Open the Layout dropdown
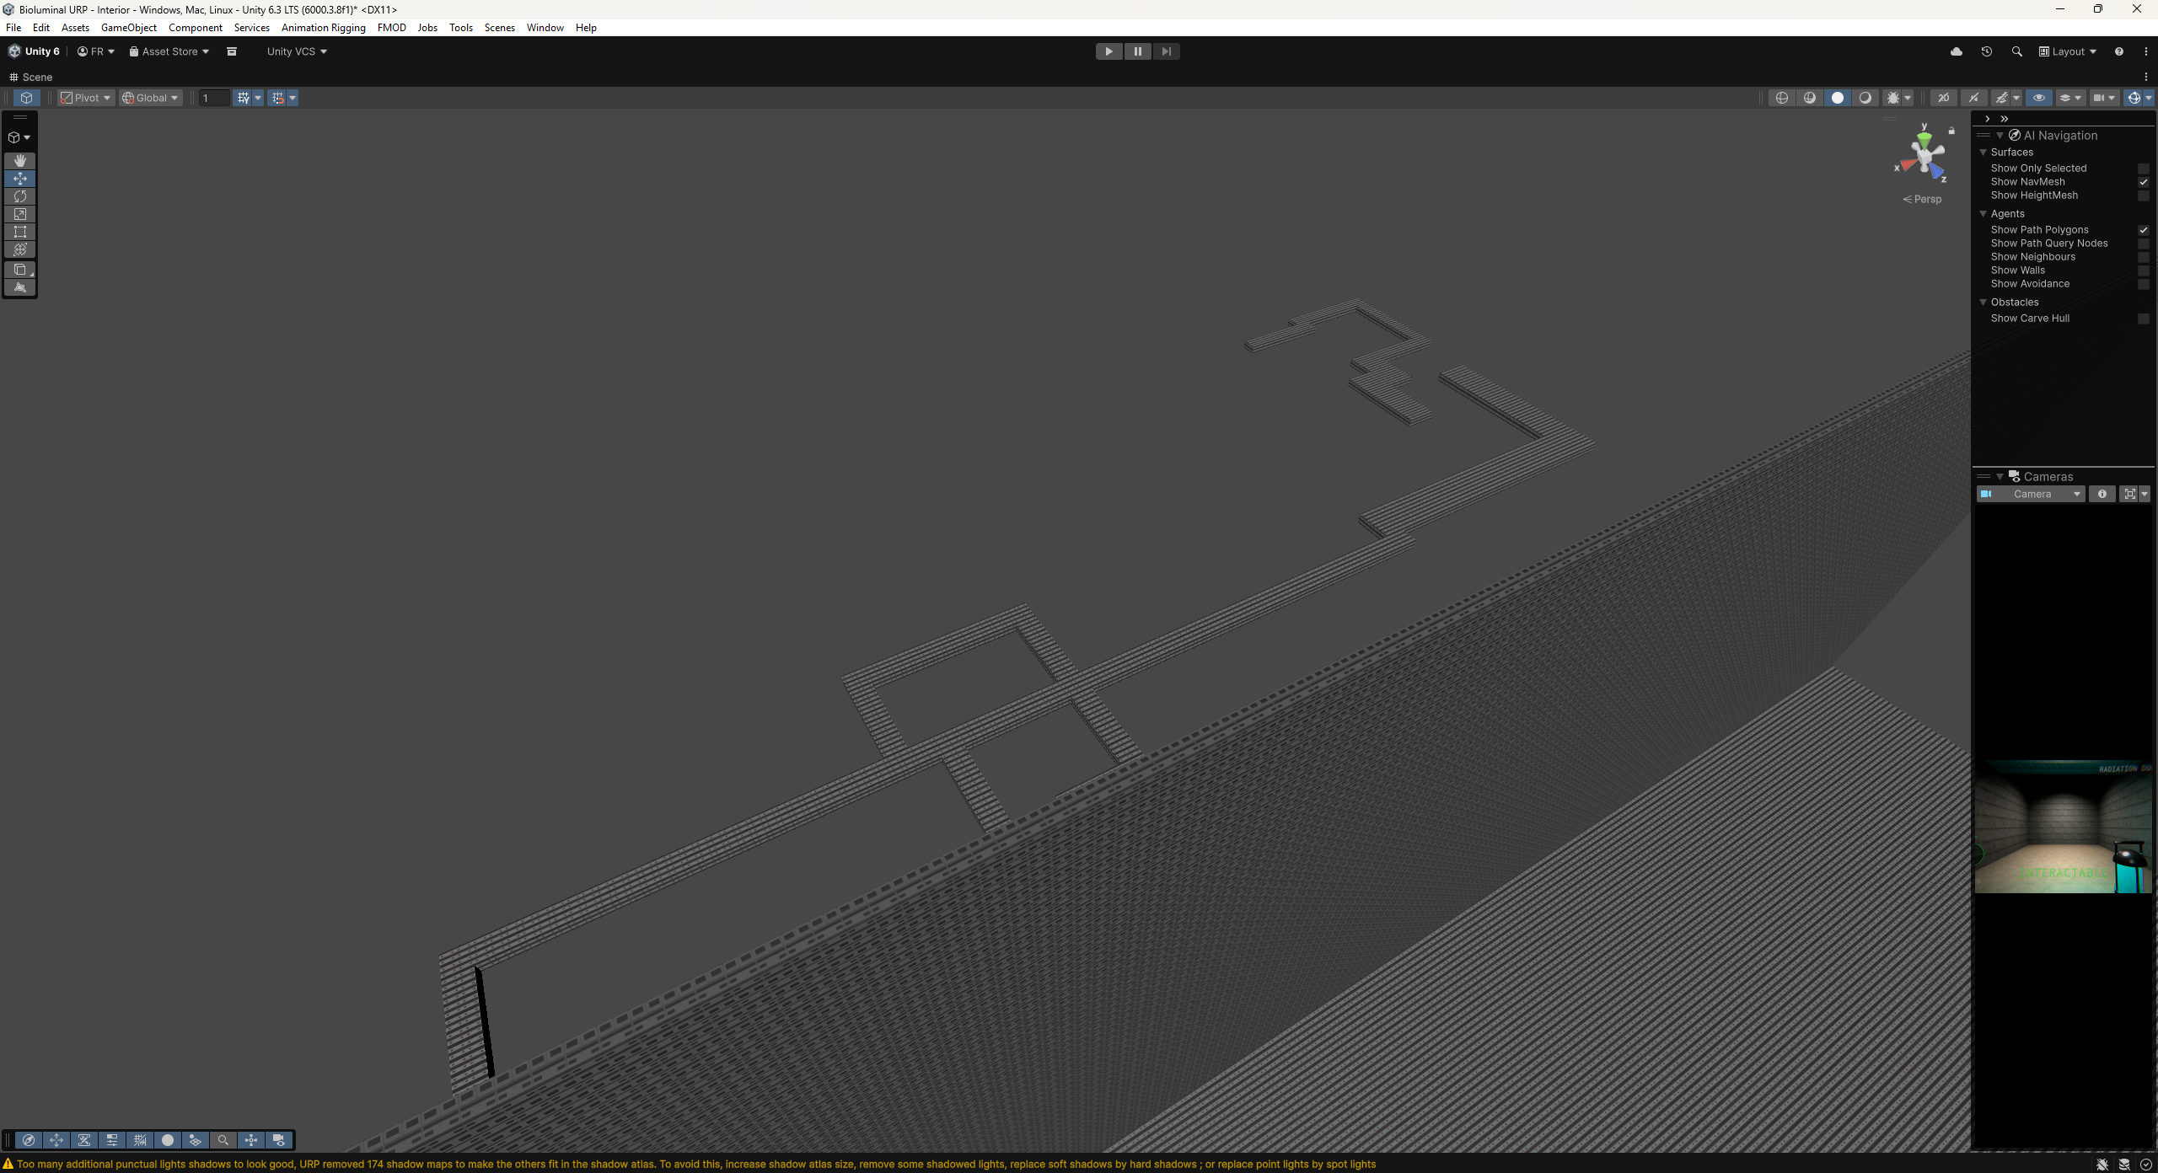This screenshot has width=2158, height=1173. tap(2068, 51)
